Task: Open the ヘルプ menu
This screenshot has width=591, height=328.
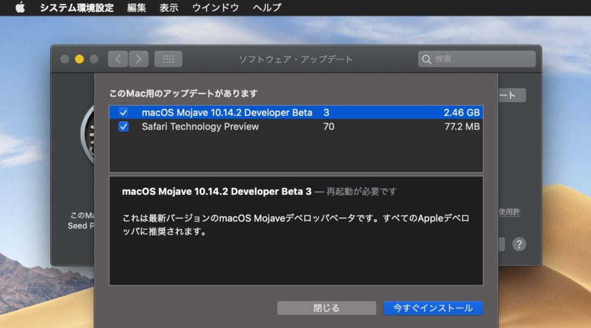Action: pyautogui.click(x=267, y=7)
